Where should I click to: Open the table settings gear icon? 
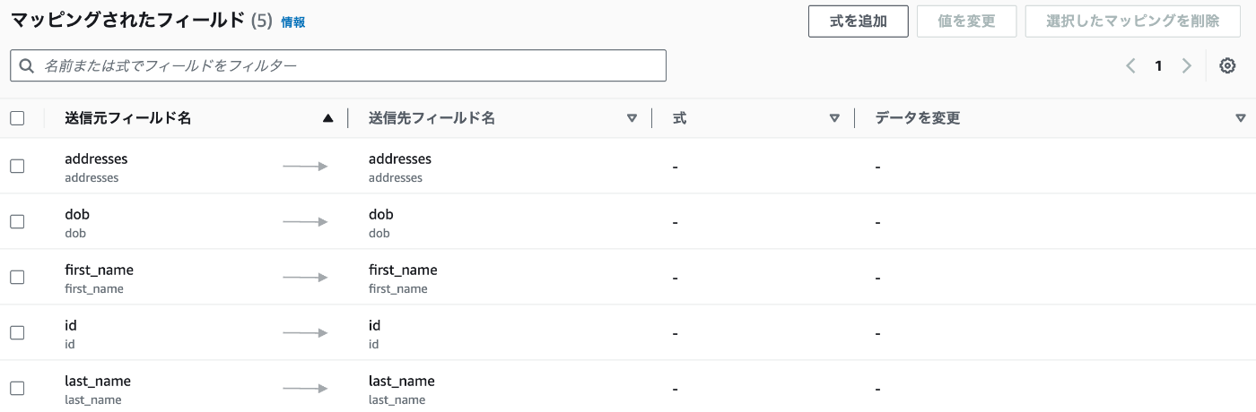pos(1228,65)
